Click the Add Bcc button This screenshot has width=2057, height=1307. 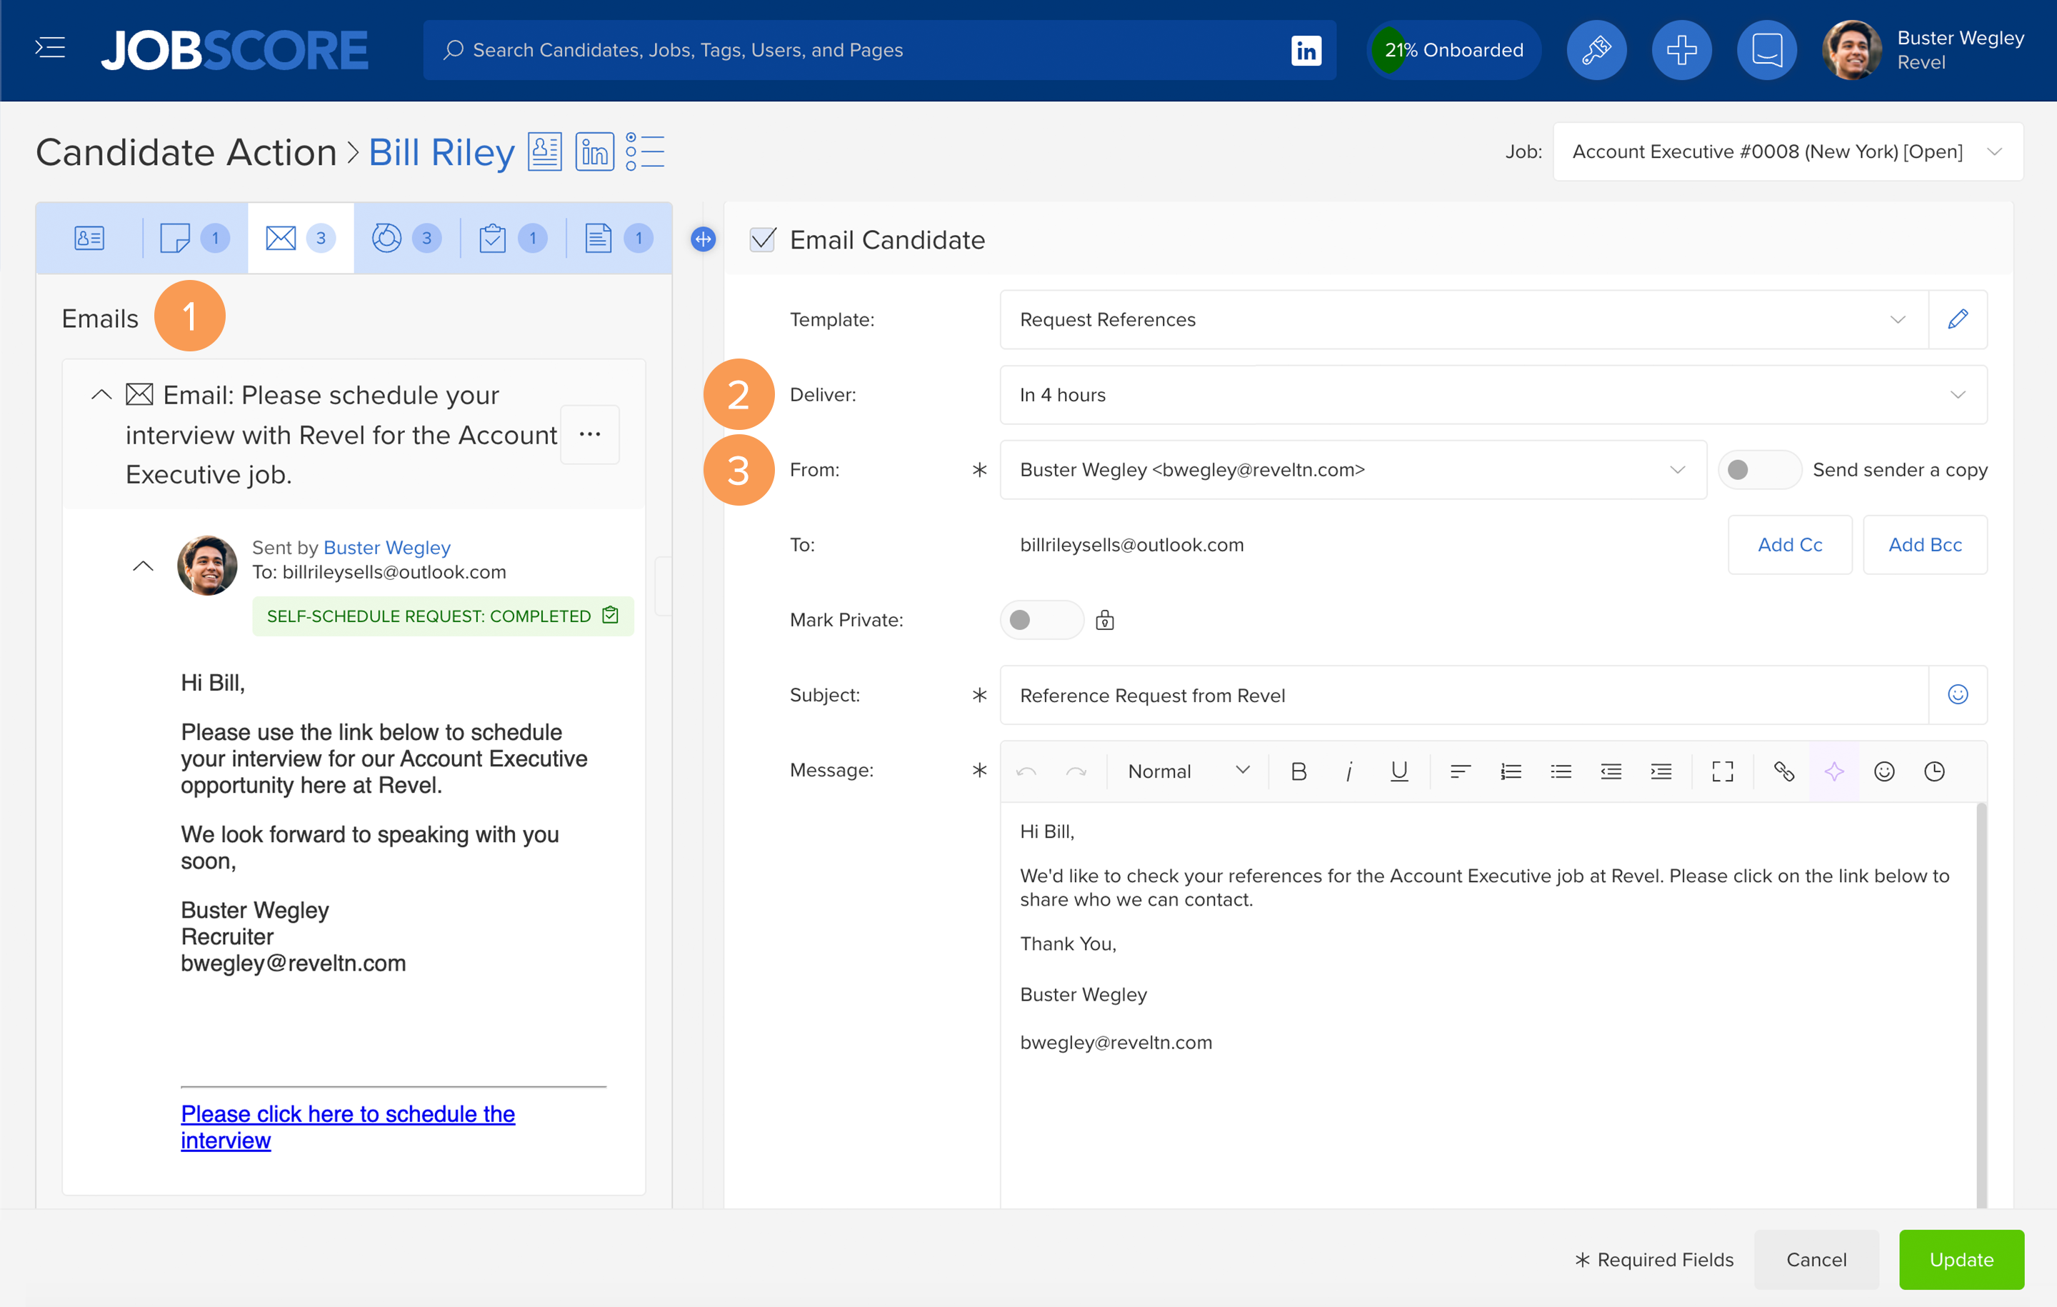click(x=1925, y=545)
